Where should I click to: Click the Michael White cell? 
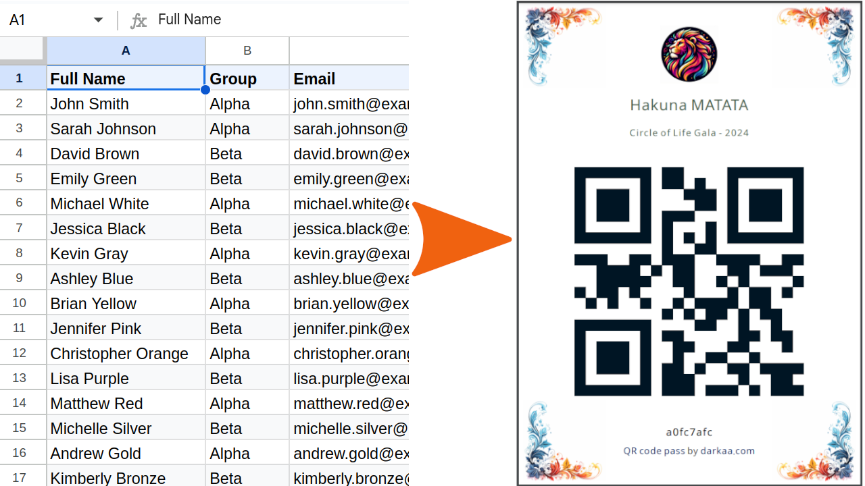coord(126,203)
